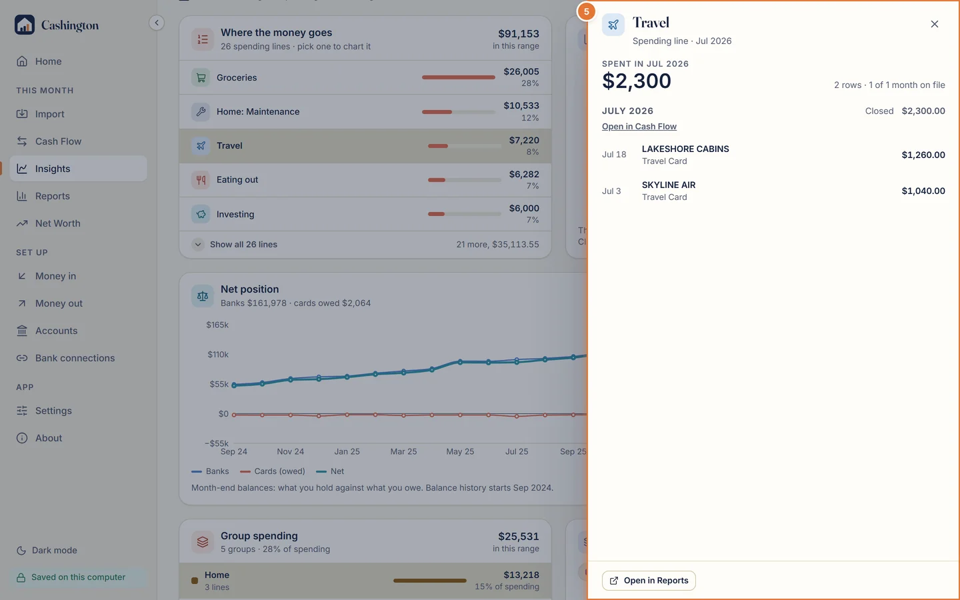Click the Where the money goes list icon
The height and width of the screenshot is (600, 960).
[203, 39]
